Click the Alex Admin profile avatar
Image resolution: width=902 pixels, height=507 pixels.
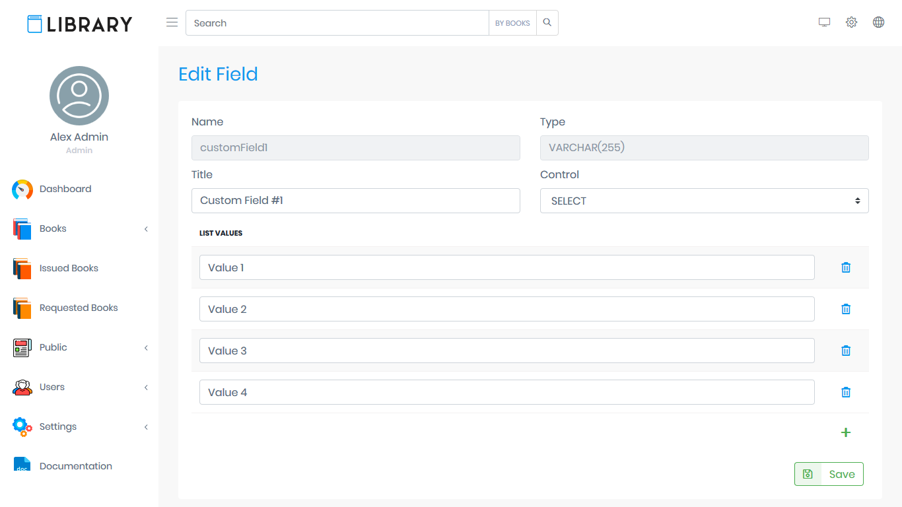point(79,96)
